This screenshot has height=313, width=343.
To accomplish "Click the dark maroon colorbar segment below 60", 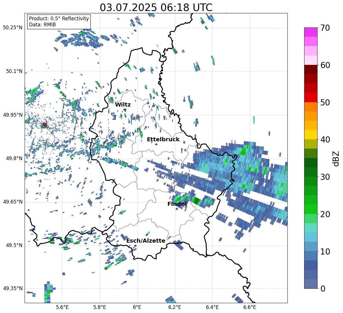I will pyautogui.click(x=311, y=69).
